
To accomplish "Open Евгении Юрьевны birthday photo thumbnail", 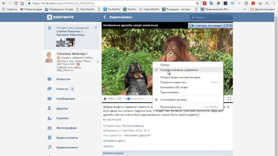I will [x=70, y=42].
